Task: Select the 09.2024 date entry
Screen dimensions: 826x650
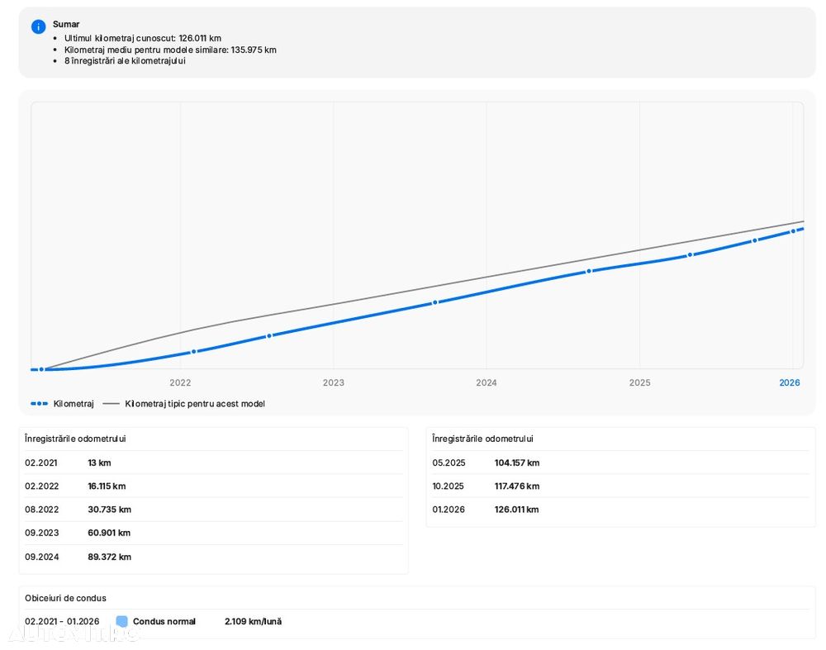Action: [x=41, y=557]
